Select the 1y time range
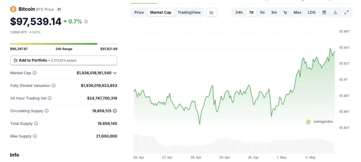This screenshot has width=361, height=162. 285,12
